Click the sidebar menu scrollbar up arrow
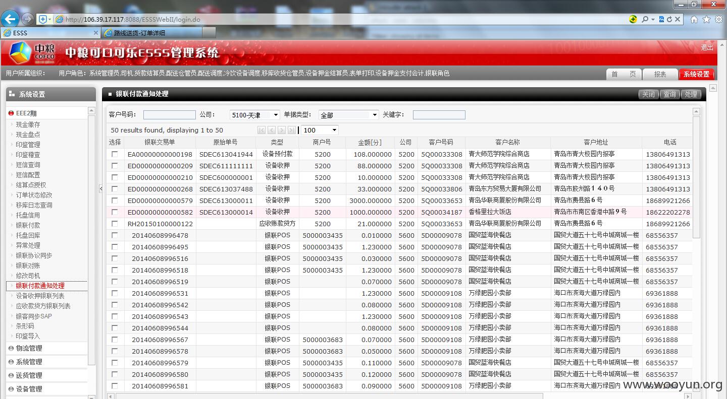Viewport: 727px width, 399px height. [91, 110]
